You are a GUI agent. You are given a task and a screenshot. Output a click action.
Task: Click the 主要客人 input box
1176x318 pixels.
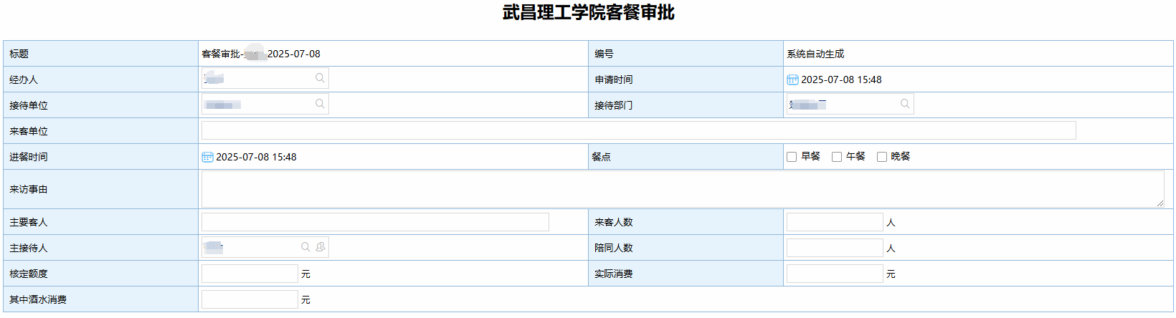(375, 222)
